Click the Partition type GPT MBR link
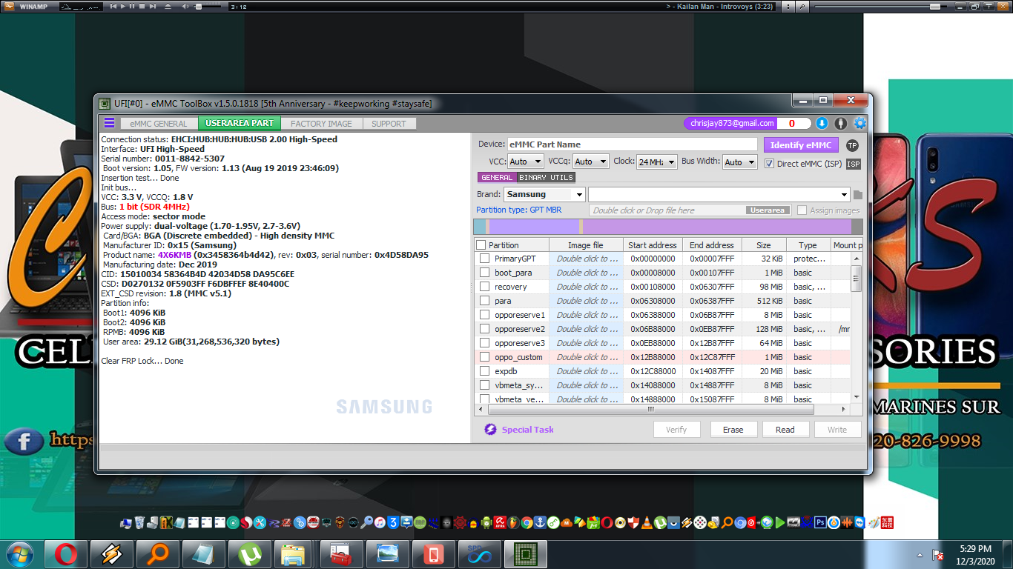 tap(519, 210)
